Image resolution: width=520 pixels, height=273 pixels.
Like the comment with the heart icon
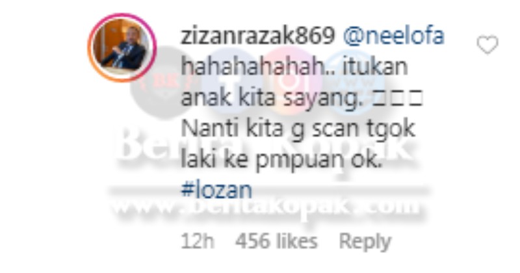487,44
